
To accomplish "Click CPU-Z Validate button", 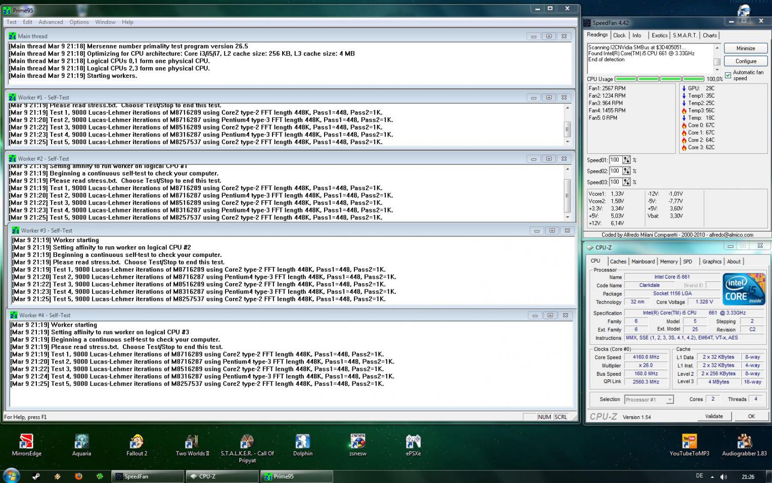I will click(714, 416).
